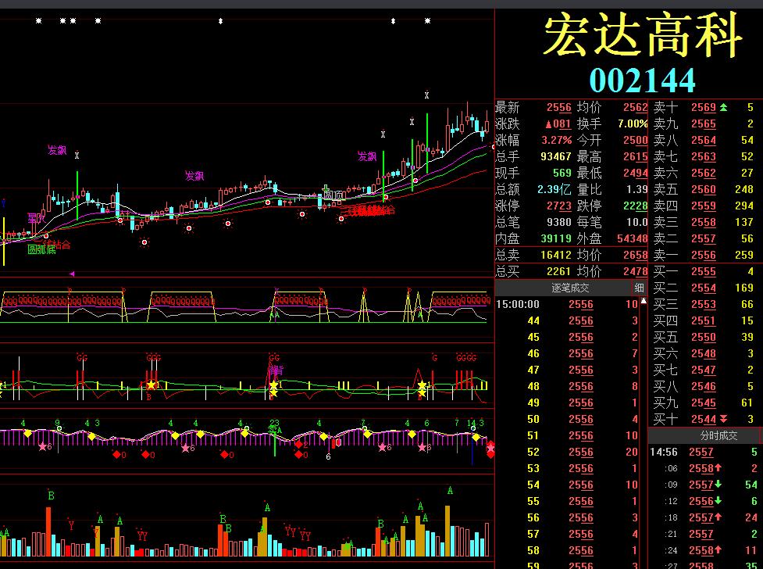Click the 15:00:00 tick trade row
This screenshot has height=569, width=763.
pos(567,305)
